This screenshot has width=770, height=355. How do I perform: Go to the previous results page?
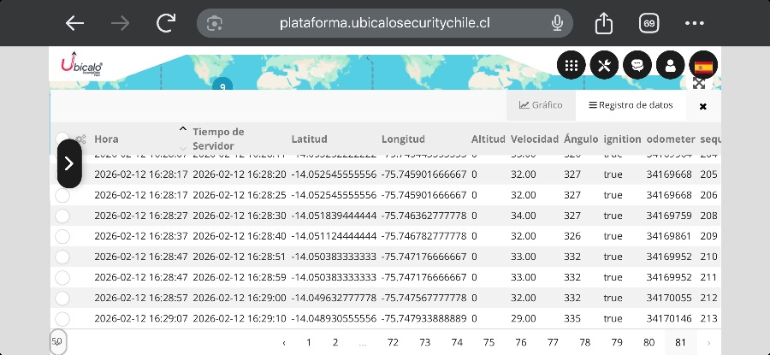[284, 342]
